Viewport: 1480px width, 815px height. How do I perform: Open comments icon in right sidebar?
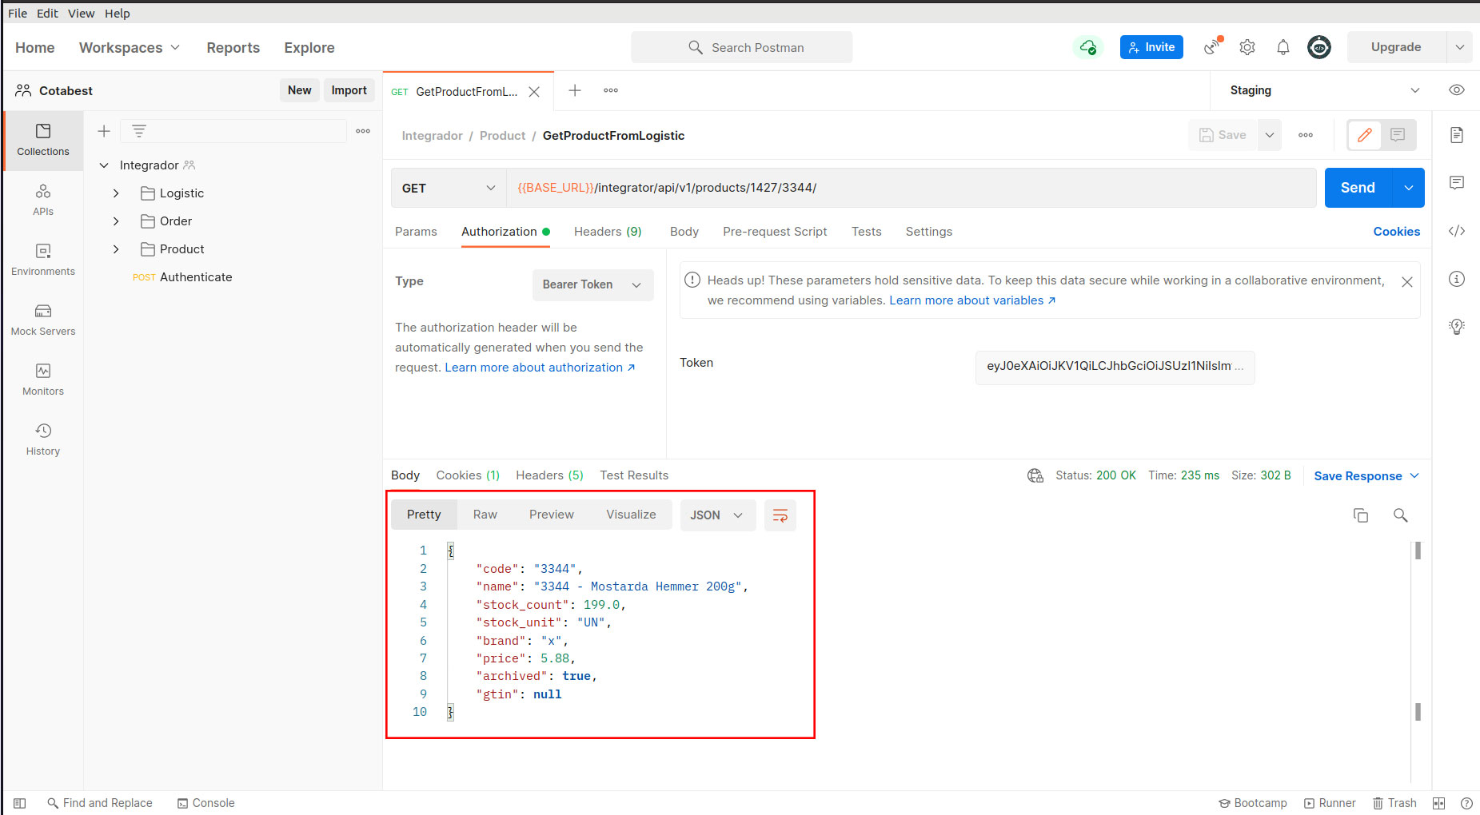(1457, 183)
